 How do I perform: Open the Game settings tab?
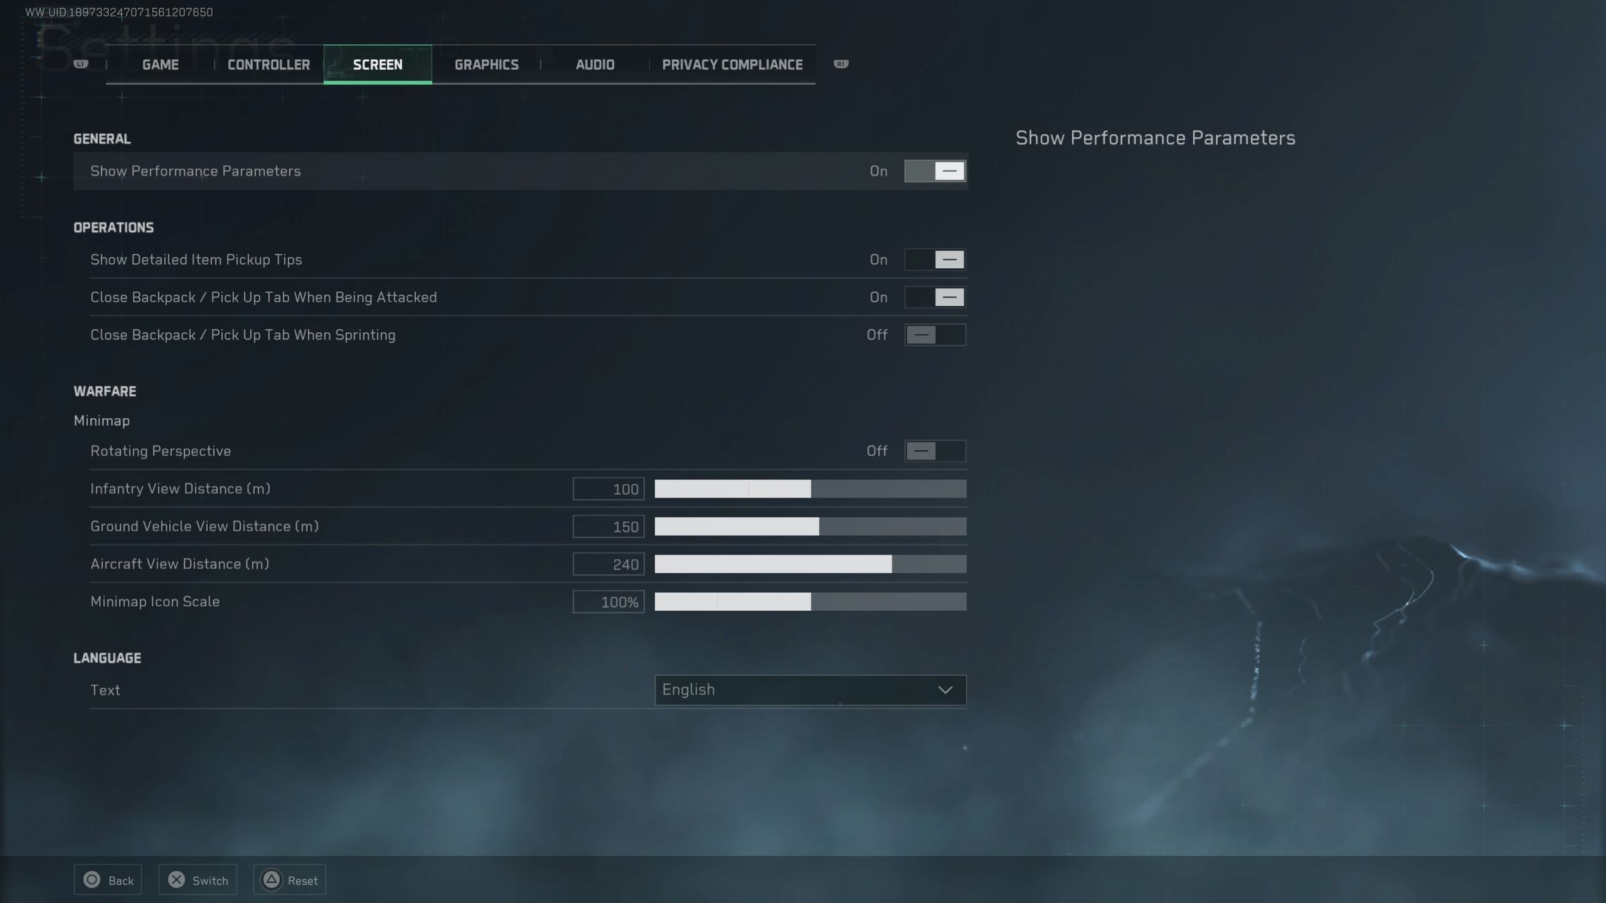click(x=161, y=65)
